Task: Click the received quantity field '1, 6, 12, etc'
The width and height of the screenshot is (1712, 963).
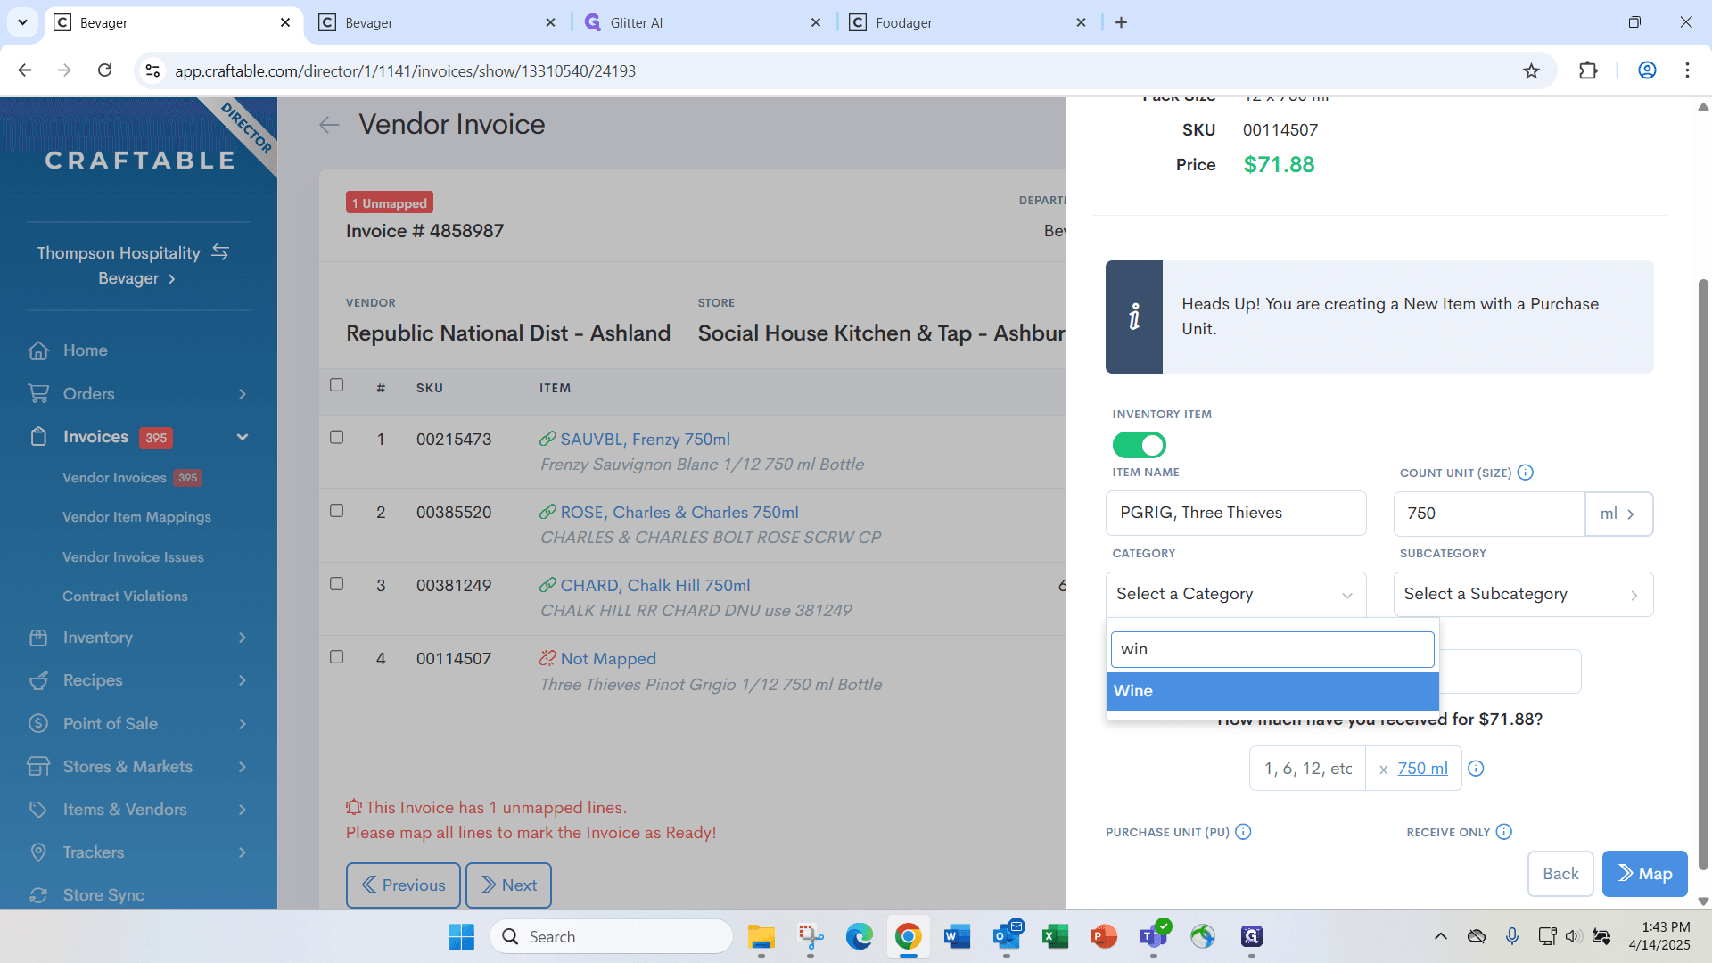Action: click(x=1307, y=769)
